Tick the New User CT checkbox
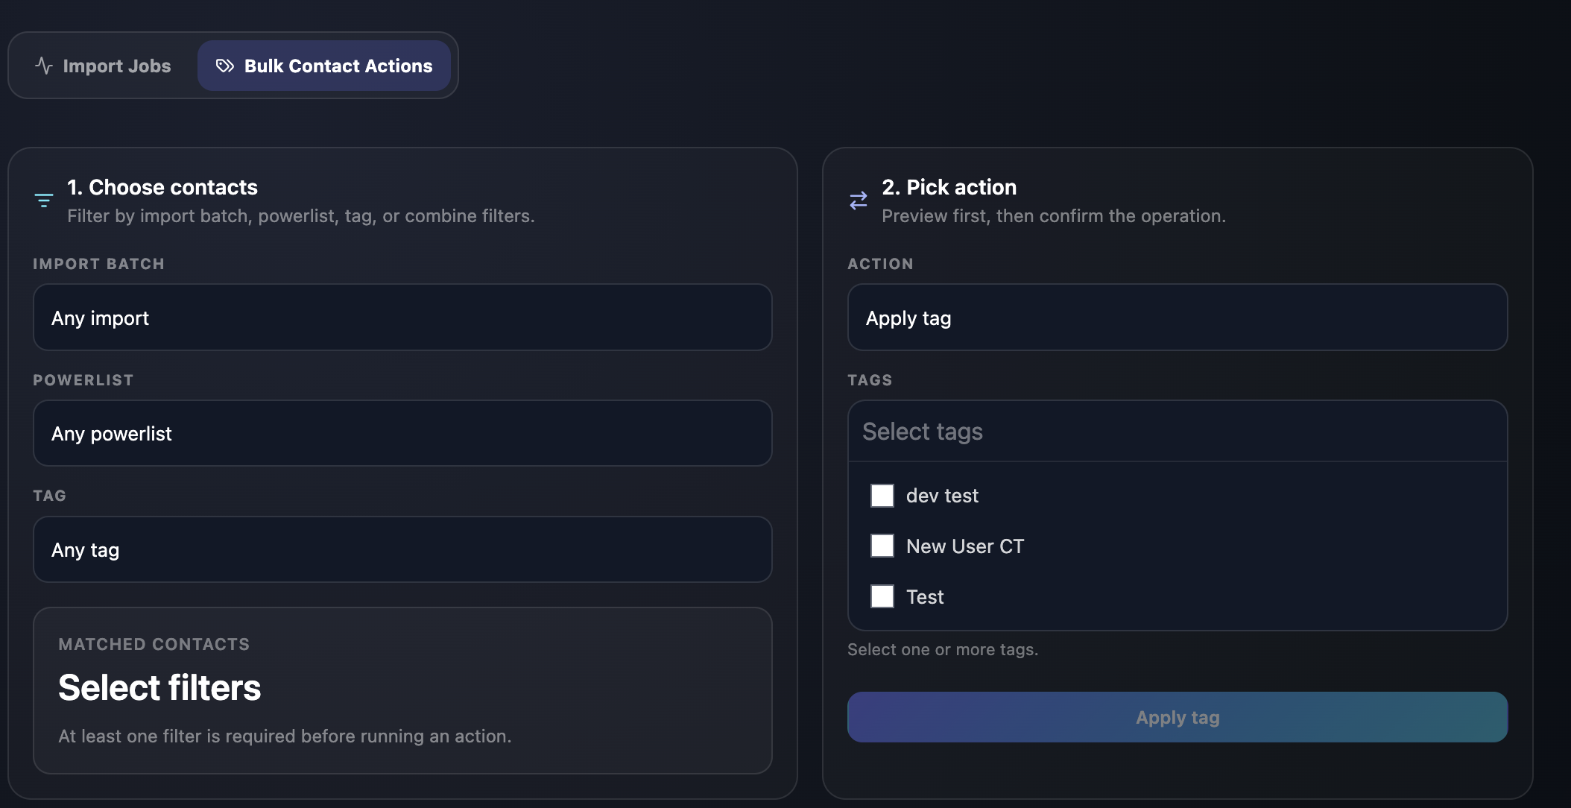This screenshot has width=1571, height=808. (x=882, y=546)
